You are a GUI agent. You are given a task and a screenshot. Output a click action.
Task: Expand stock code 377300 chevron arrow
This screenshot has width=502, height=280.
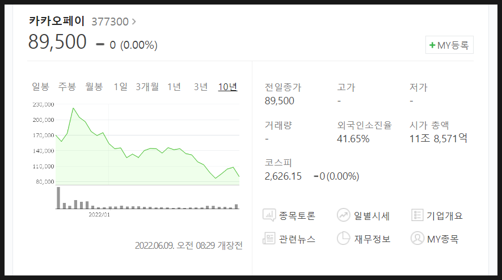pyautogui.click(x=134, y=22)
